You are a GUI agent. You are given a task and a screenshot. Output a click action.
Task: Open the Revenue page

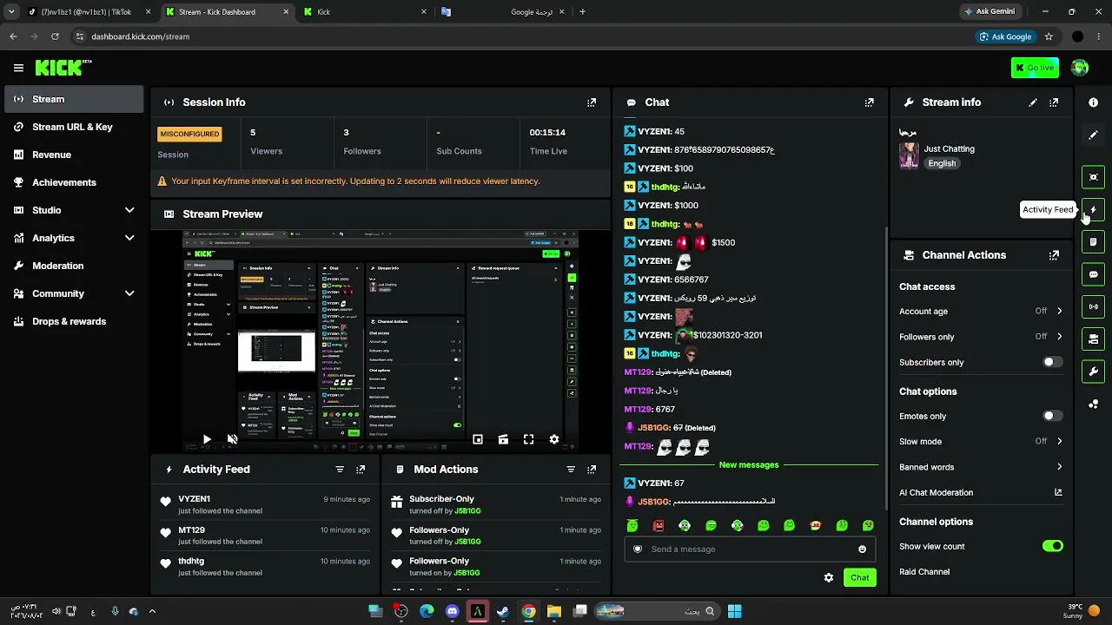coord(74,155)
